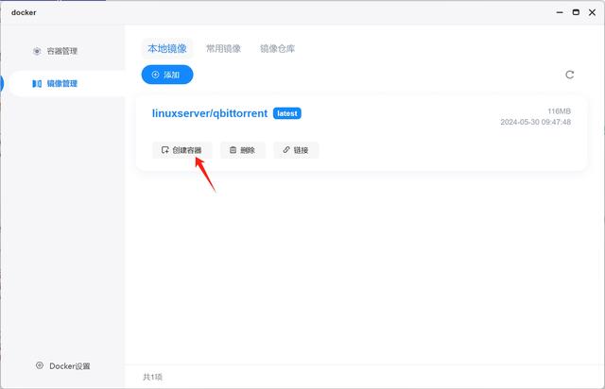Switch to the 本地镜像 tab
Viewport: 605px width, 389px height.
coord(167,48)
